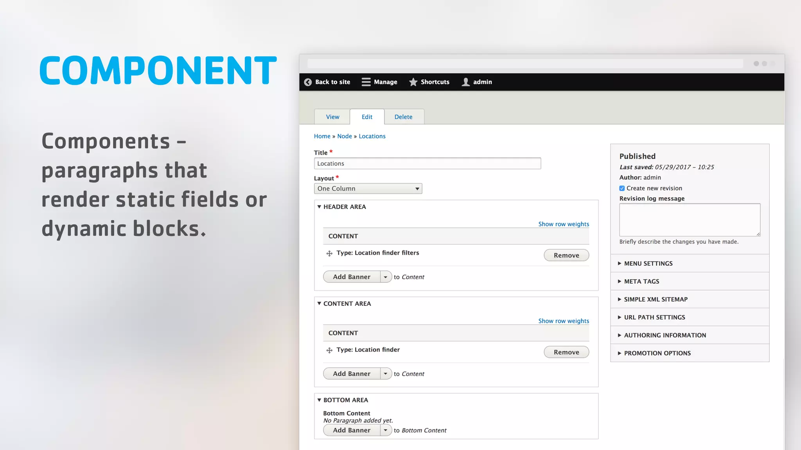801x450 pixels.
Task: Open the Layout One Column dropdown
Action: pos(368,189)
